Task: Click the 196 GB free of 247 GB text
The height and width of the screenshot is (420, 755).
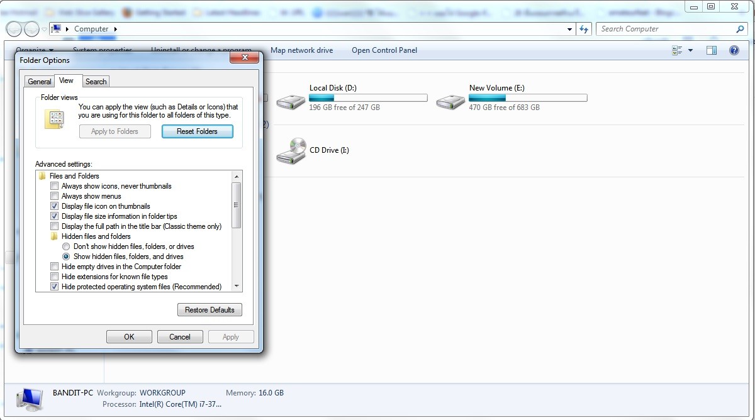Action: coord(345,108)
